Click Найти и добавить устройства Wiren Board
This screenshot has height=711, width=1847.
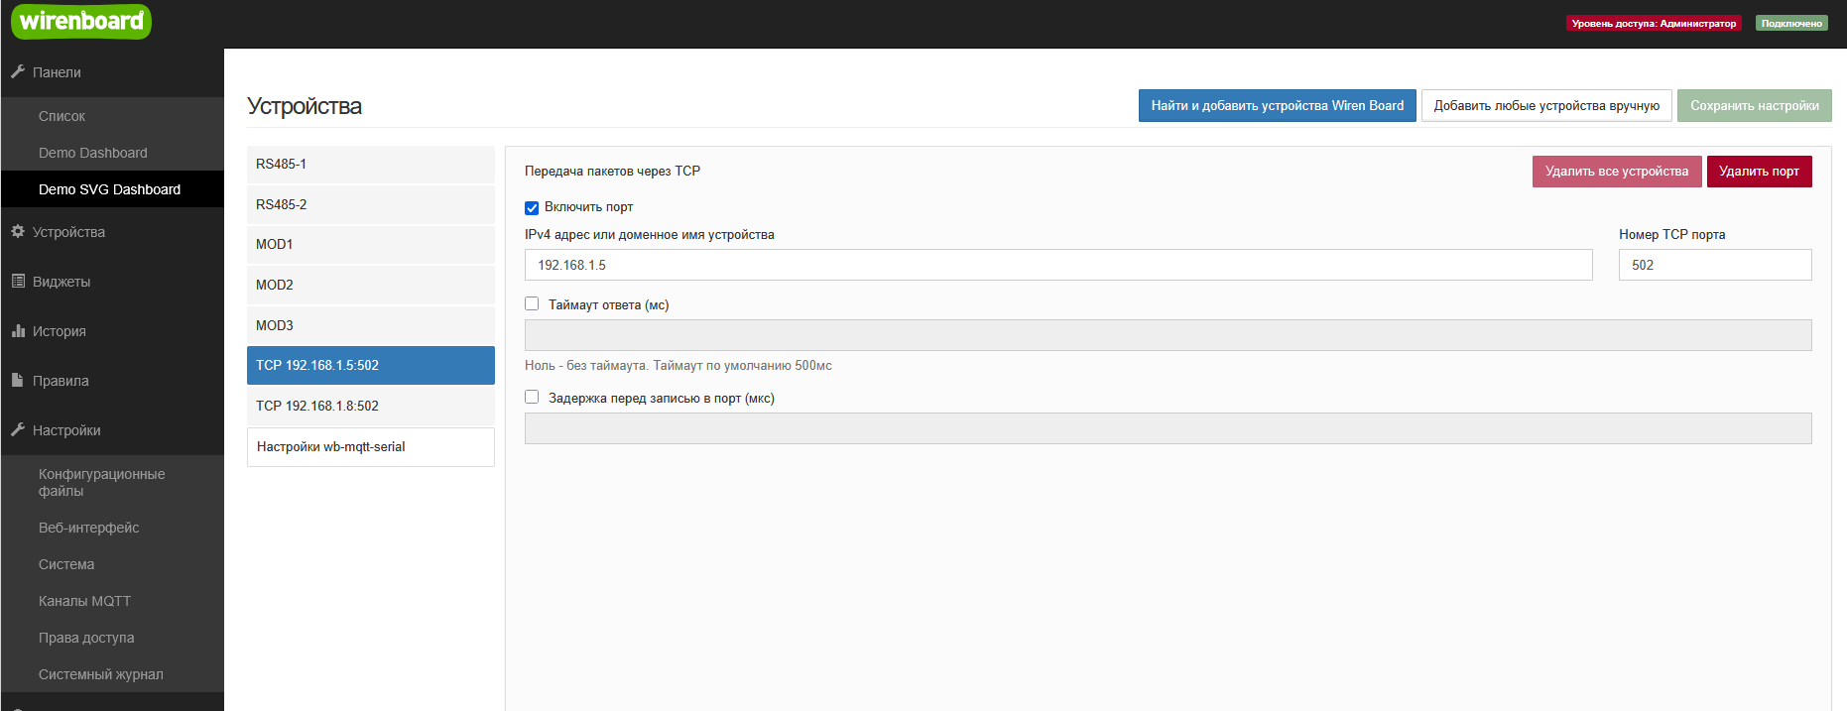click(1277, 106)
